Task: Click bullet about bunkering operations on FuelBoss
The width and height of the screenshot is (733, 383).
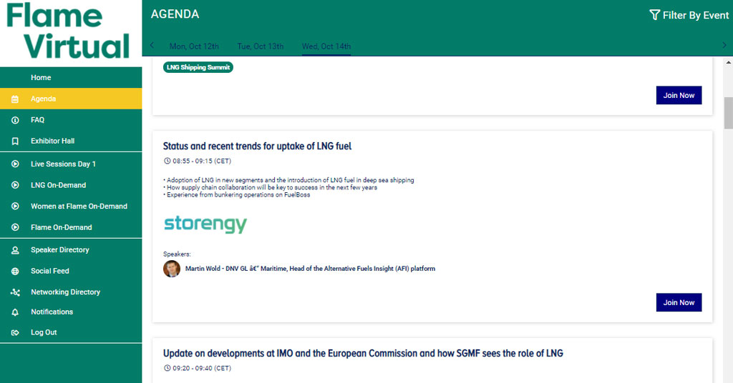Action: pos(236,195)
